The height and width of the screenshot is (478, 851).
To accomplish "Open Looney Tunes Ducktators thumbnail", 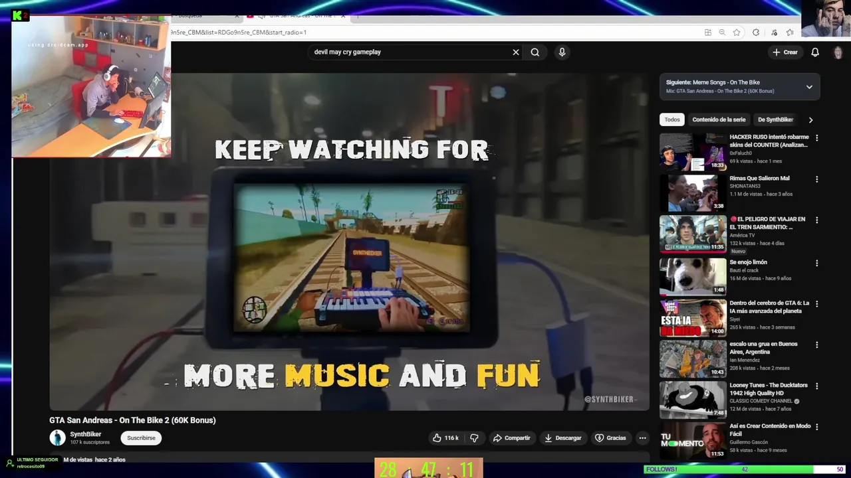I will pyautogui.click(x=693, y=400).
